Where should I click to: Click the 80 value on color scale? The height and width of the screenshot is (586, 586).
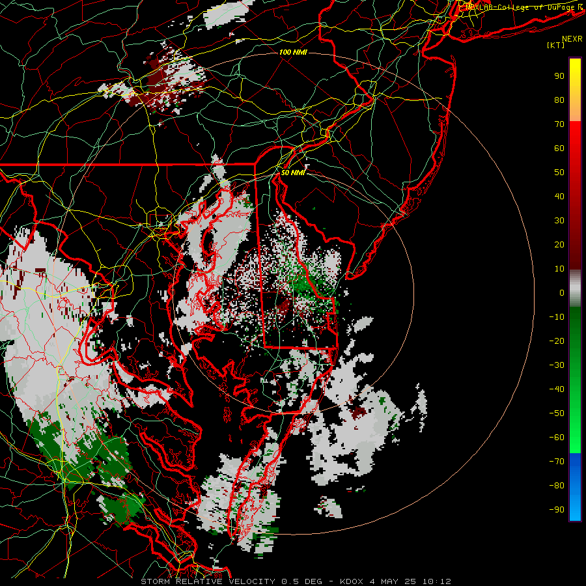pyautogui.click(x=559, y=100)
